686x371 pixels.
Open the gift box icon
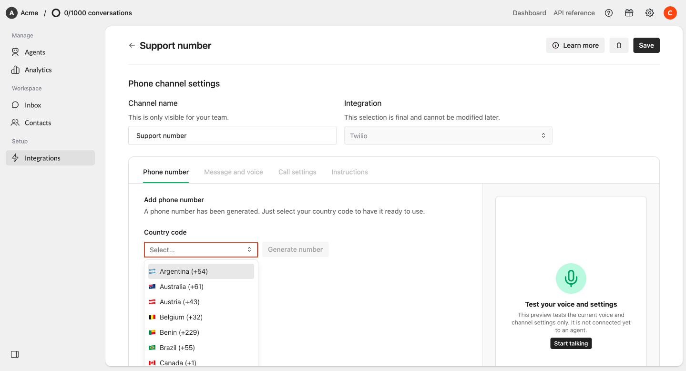(x=629, y=13)
